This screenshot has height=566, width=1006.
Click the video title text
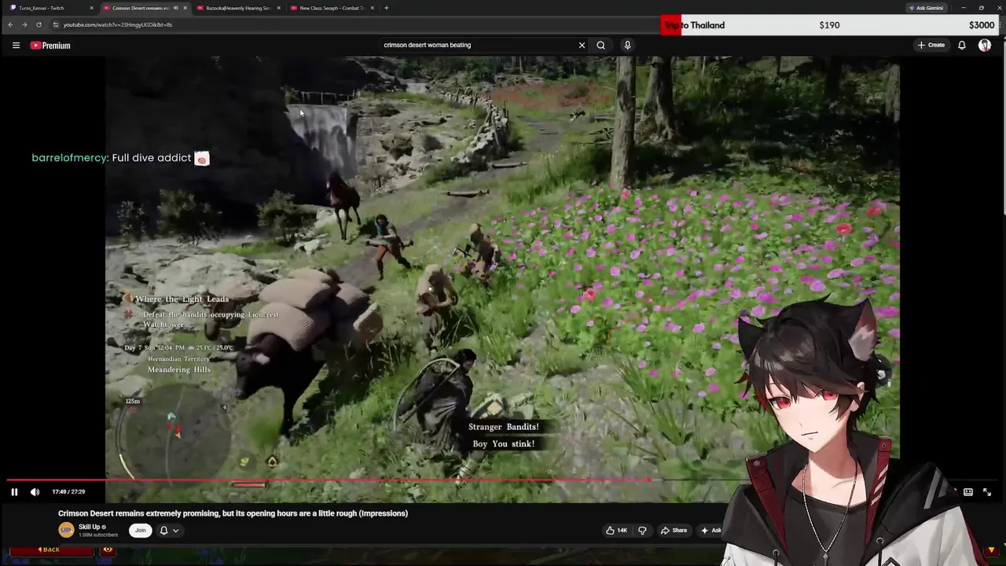(233, 513)
